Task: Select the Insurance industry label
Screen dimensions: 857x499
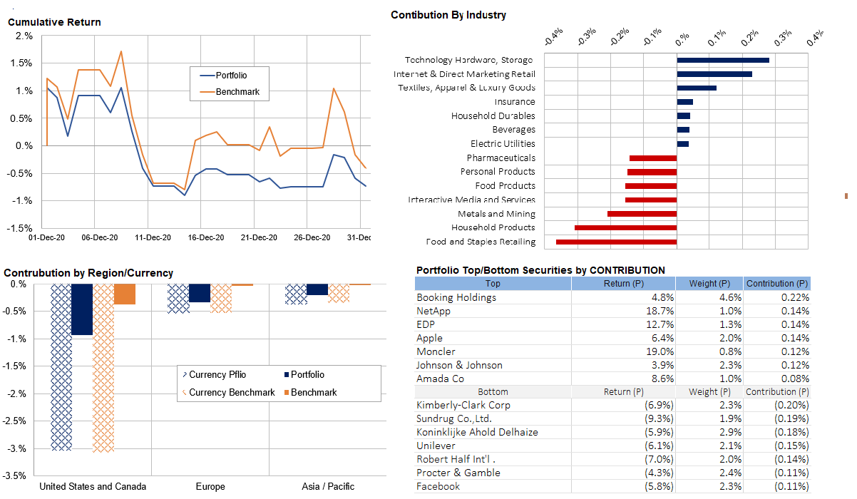Action: (x=514, y=102)
